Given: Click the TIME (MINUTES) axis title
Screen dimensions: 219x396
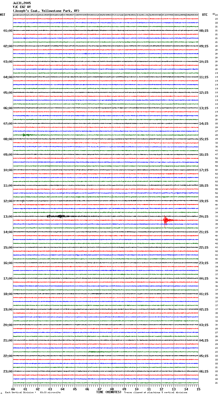Looking at the screenshot, I should tap(109, 392).
